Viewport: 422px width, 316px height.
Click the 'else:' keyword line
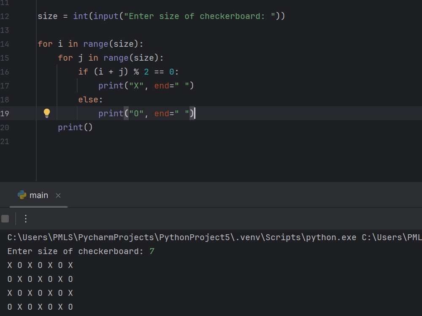pos(90,100)
